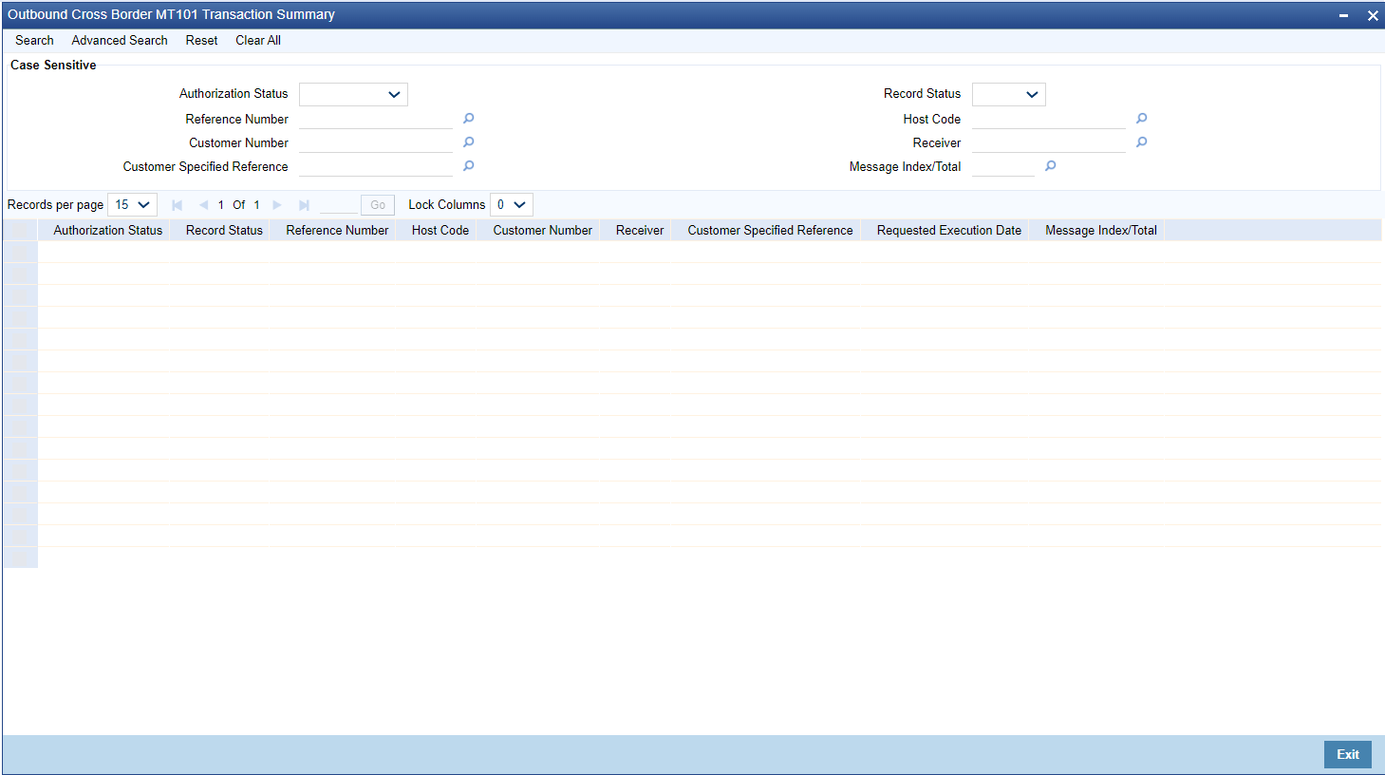Viewport: 1385px width, 775px height.
Task: Click the Host Code column header
Action: click(x=440, y=231)
